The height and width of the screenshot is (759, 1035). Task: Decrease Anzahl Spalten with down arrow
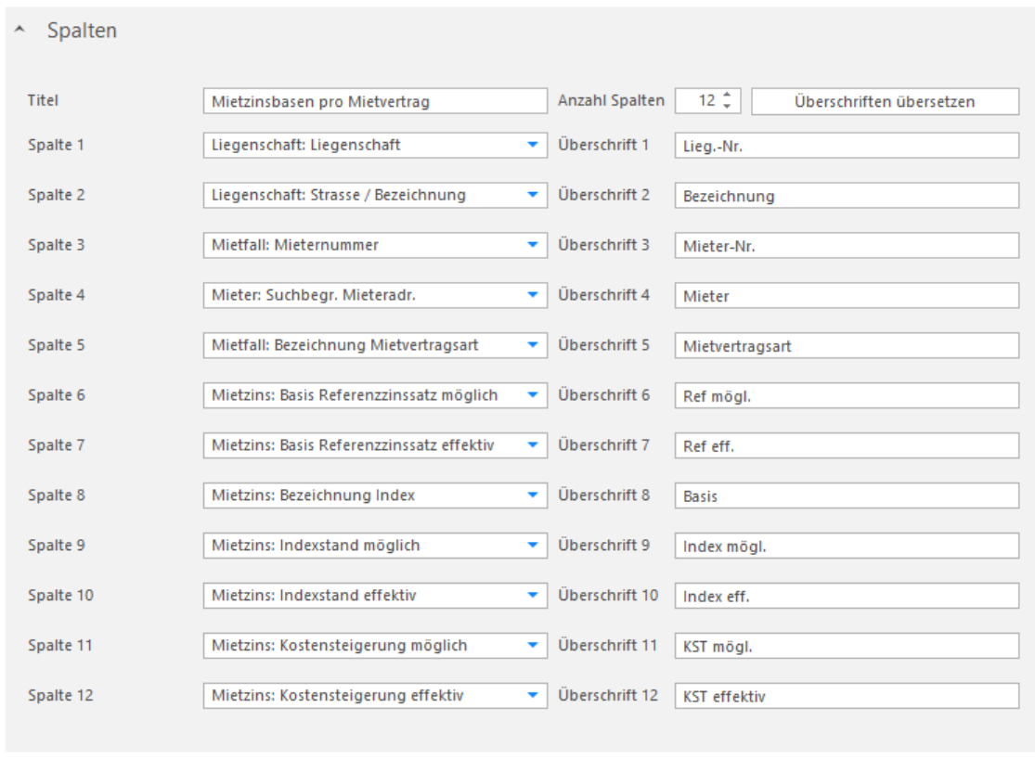(x=727, y=107)
